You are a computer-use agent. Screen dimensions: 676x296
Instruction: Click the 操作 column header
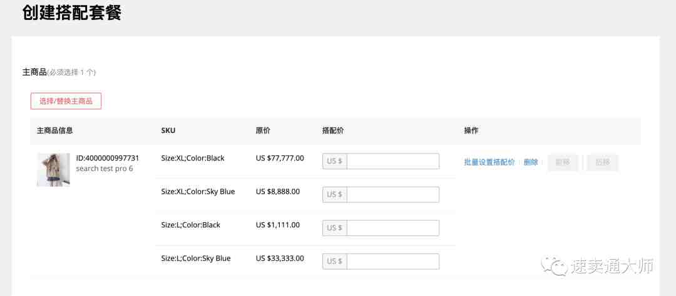click(x=471, y=131)
